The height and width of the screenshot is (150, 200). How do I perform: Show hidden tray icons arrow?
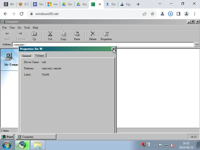click(x=154, y=145)
